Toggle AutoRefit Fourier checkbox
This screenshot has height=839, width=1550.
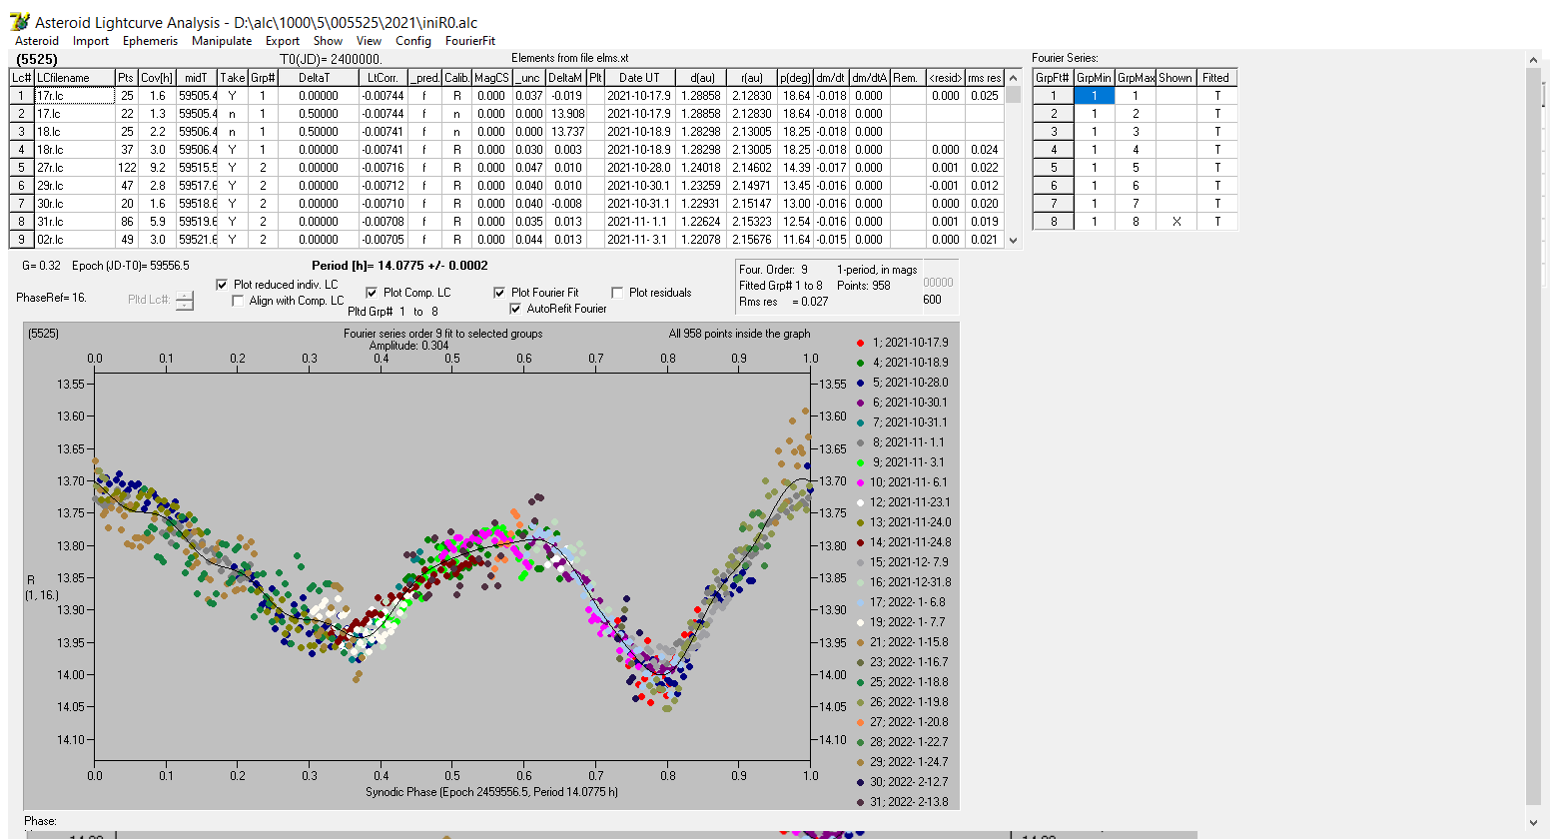point(515,309)
